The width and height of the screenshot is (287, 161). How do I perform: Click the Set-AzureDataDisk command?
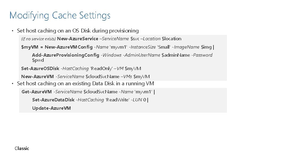(x=53, y=100)
